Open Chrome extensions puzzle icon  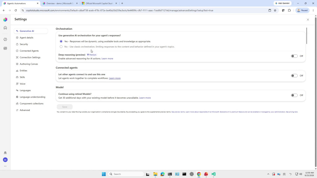[x=289, y=10]
